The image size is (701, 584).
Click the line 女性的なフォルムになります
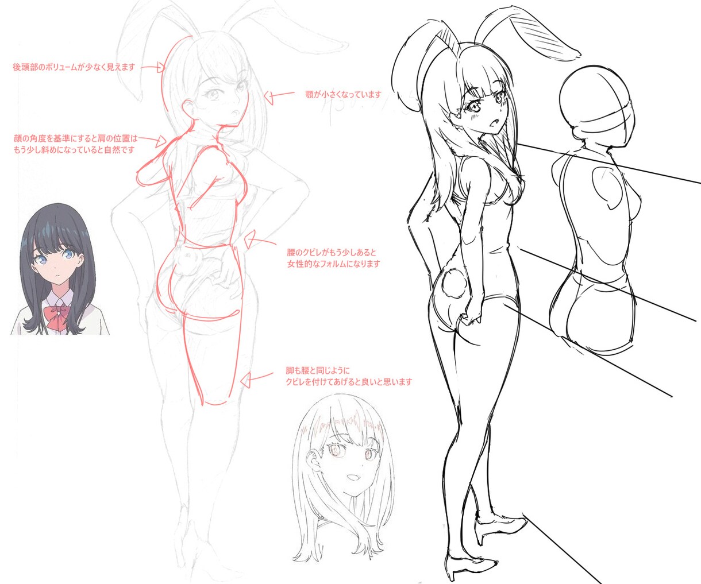click(x=333, y=264)
